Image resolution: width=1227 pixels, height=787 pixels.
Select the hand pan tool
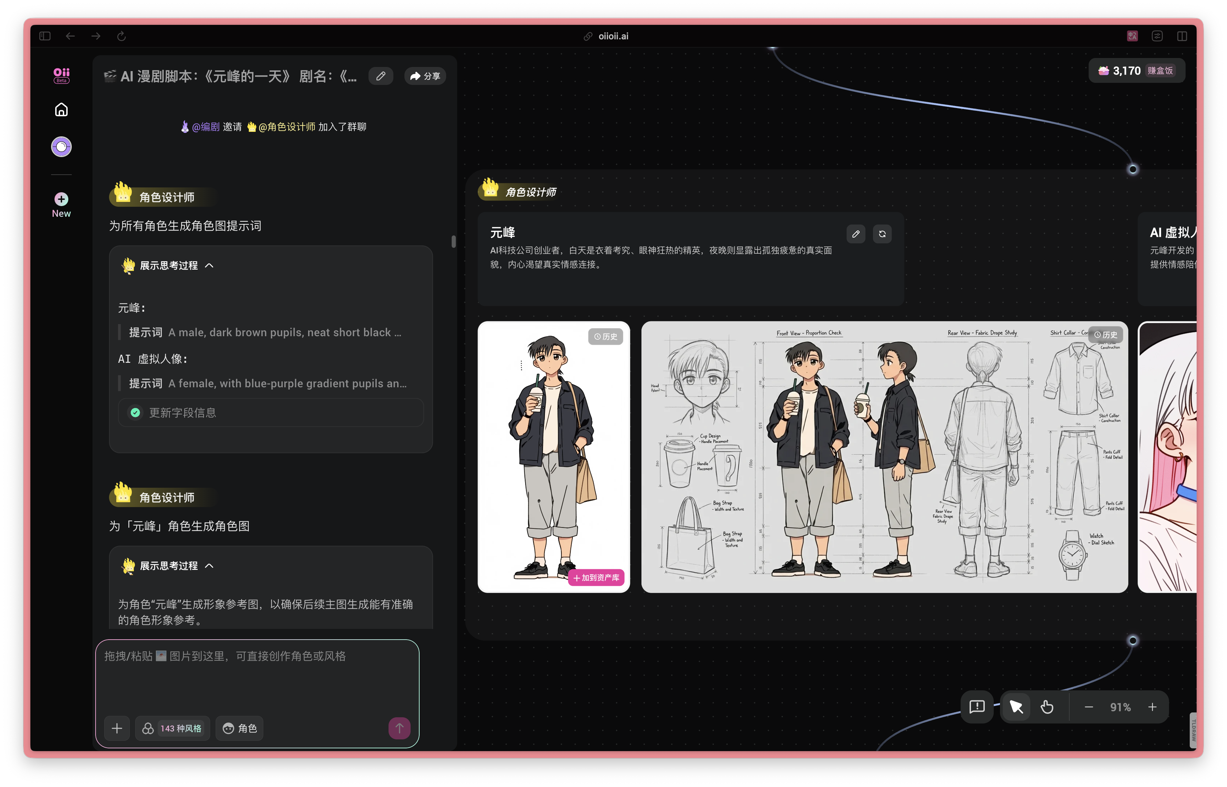coord(1047,707)
